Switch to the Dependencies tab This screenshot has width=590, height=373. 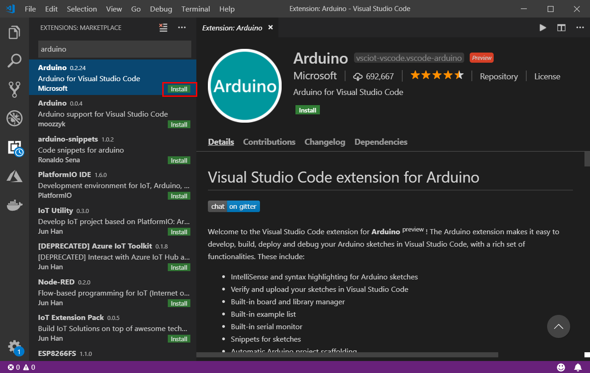click(381, 142)
